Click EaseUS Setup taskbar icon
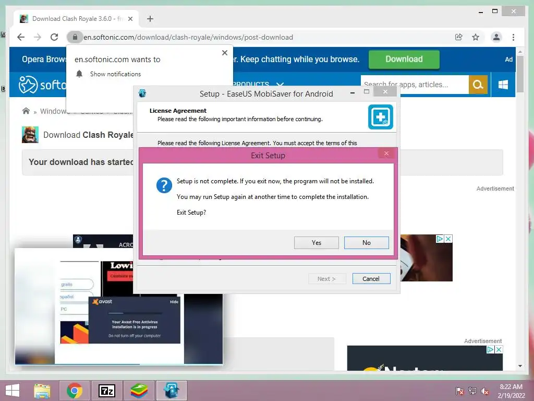Viewport: 534px width, 401px height. point(171,391)
